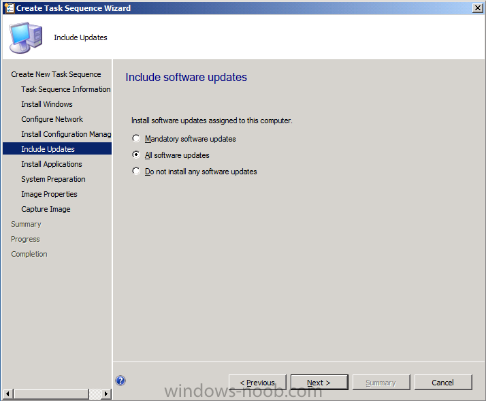
Task: Open Install Applications step
Action: (x=52, y=164)
